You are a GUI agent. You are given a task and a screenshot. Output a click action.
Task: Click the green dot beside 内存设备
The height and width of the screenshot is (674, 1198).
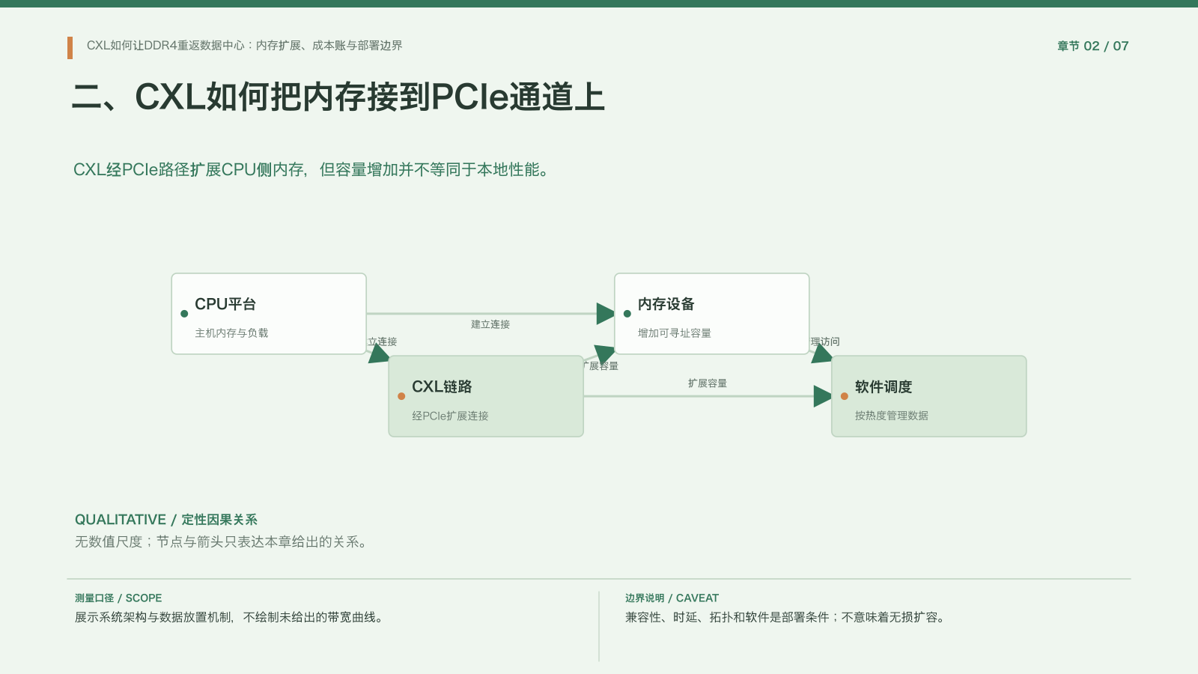tap(627, 314)
